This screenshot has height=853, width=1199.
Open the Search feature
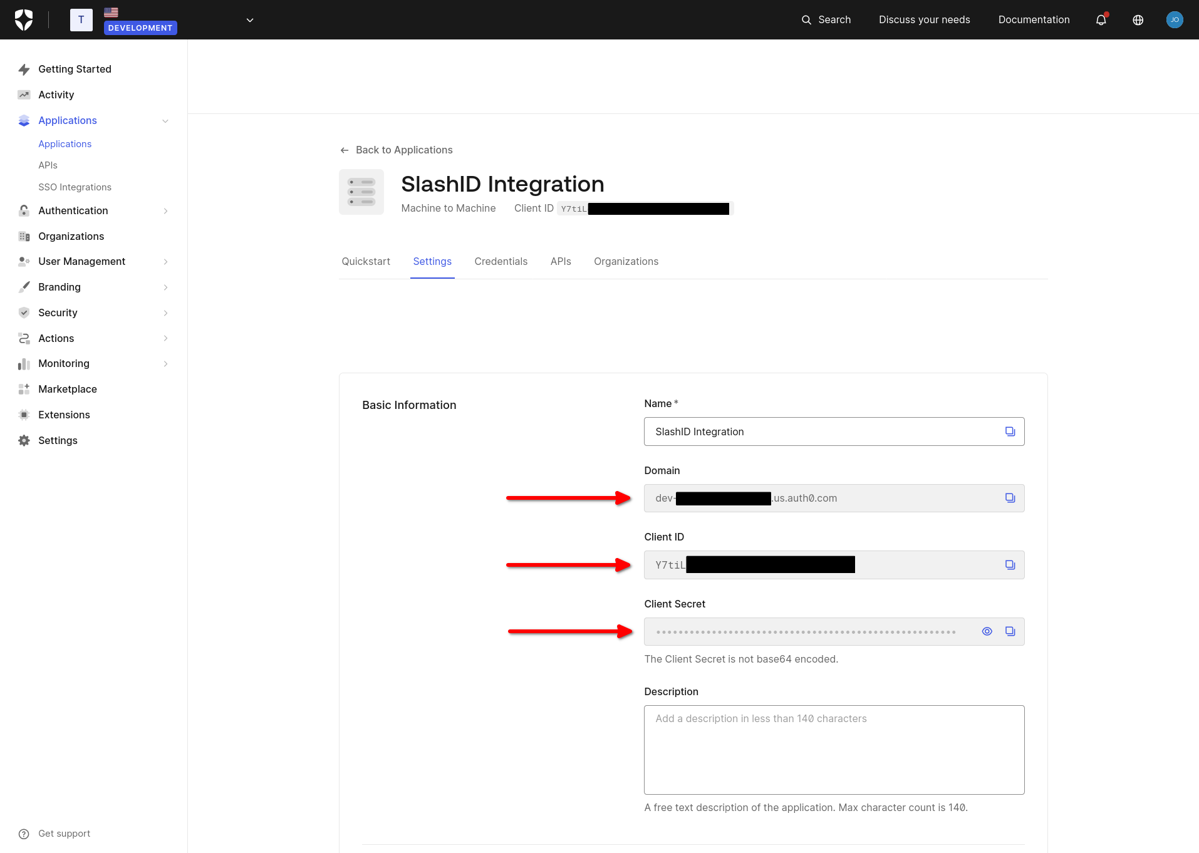[826, 19]
